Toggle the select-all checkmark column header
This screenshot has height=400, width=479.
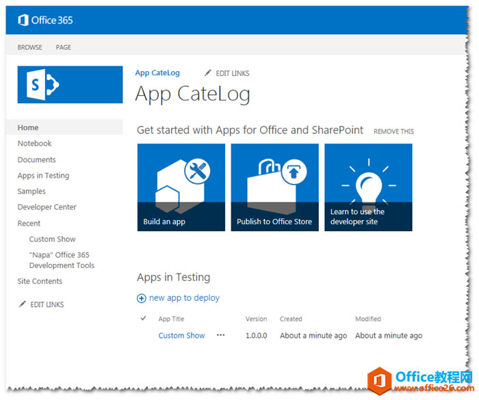[x=143, y=319]
